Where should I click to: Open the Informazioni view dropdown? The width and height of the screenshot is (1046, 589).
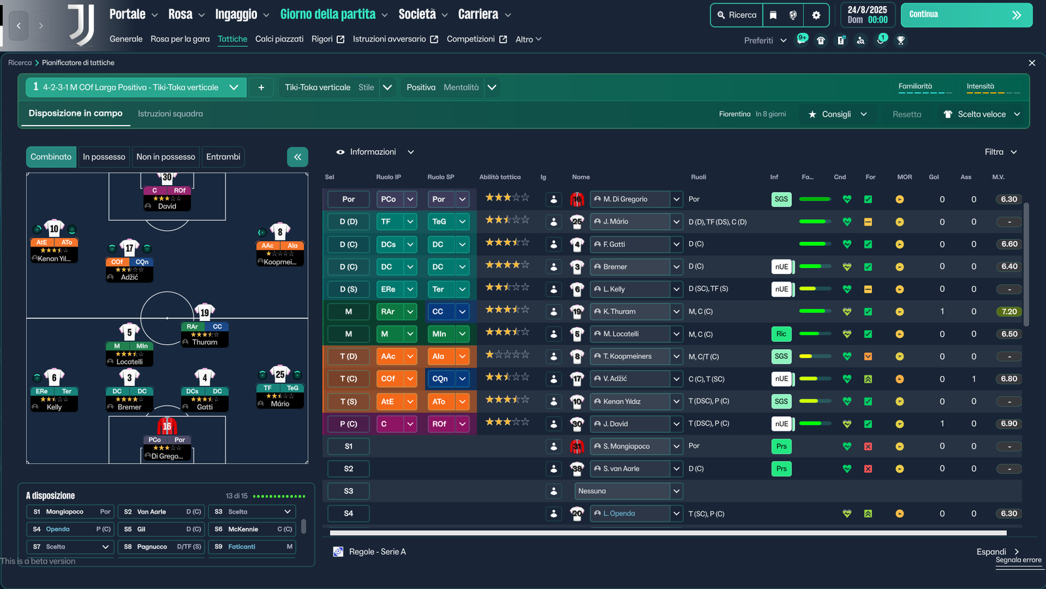tap(375, 152)
